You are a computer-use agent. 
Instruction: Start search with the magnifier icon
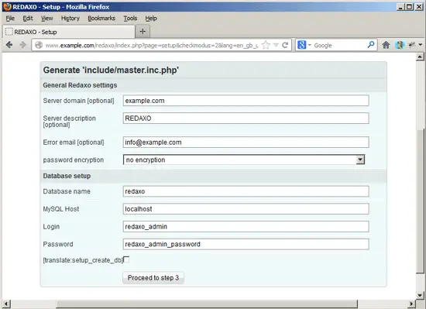click(371, 45)
